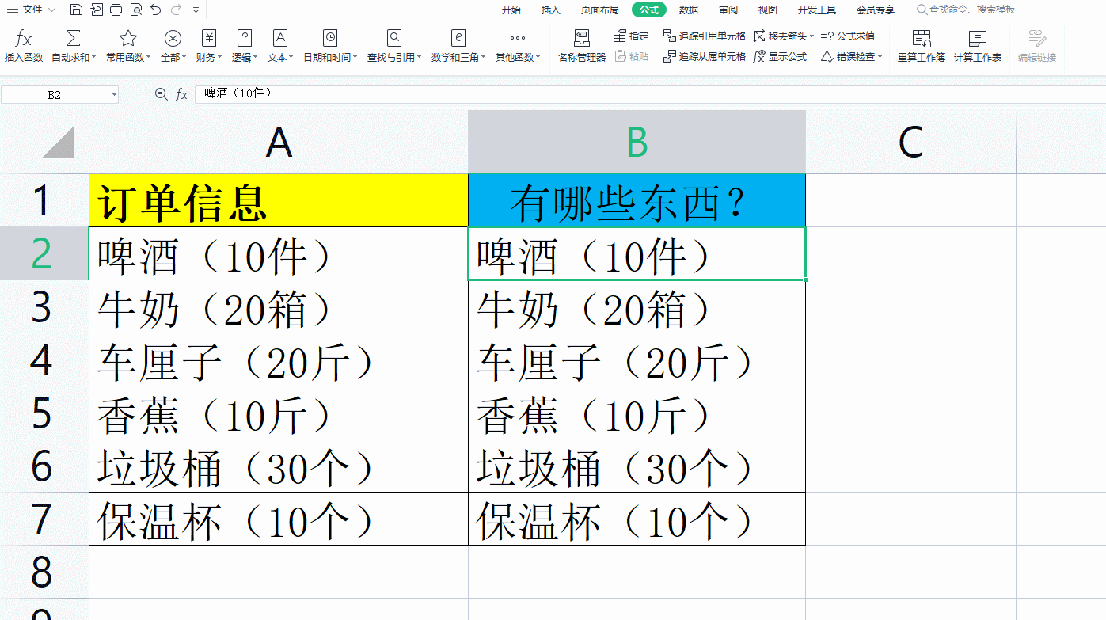Open the 文本 functions icon

(279, 38)
